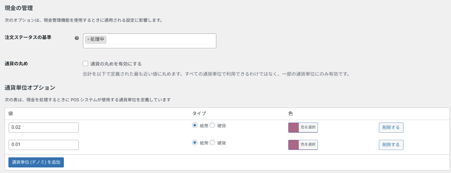The height and width of the screenshot is (173, 451).
Task: Remove the 処理中 tag with its × icon
Action: (88, 40)
